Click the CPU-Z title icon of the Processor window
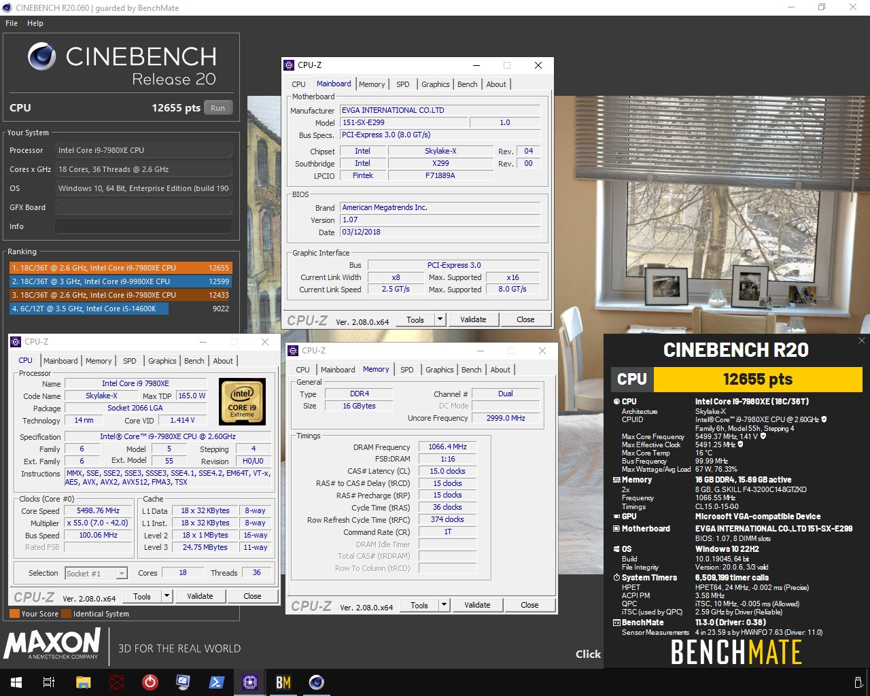The height and width of the screenshot is (696, 870). tap(16, 342)
